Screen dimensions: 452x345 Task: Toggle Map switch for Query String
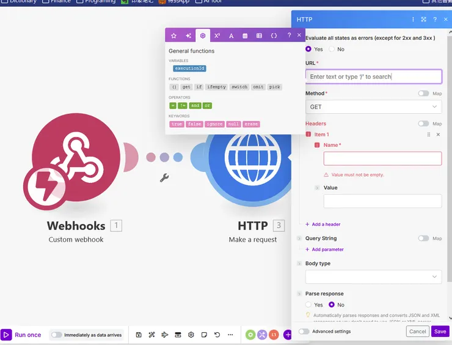pos(423,238)
